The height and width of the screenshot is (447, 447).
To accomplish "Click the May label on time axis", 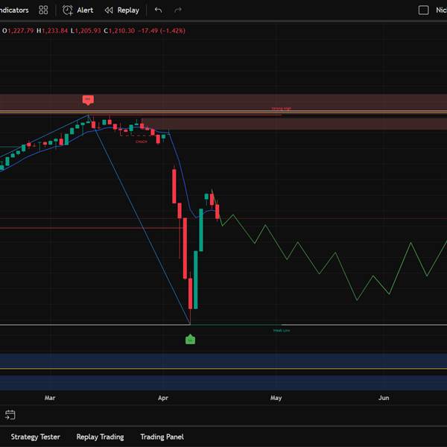I will 276,398.
